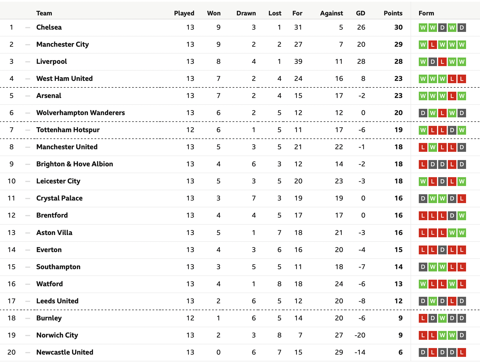Open Brighton & Hove Albion team link

pyautogui.click(x=75, y=164)
